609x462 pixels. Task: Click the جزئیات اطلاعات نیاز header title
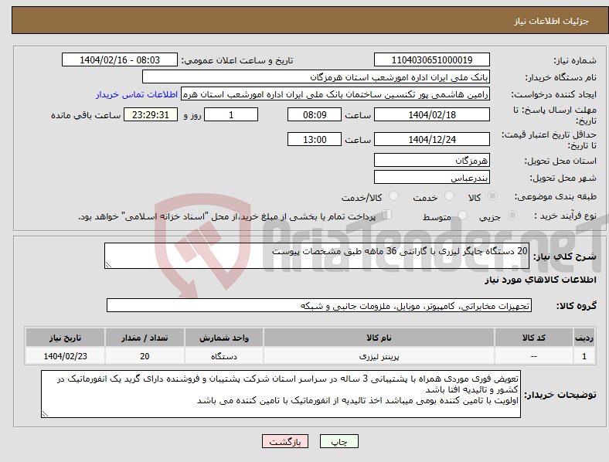(552, 21)
